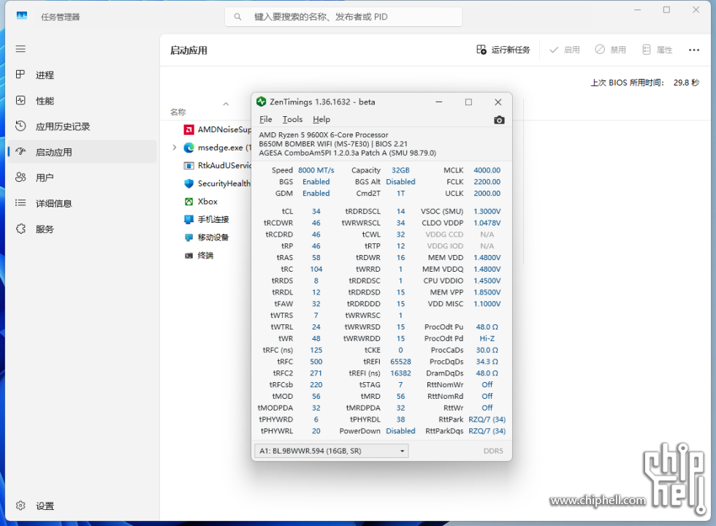Toggle the Task Manager hamburger navigation menu
Image resolution: width=716 pixels, height=526 pixels.
point(20,49)
